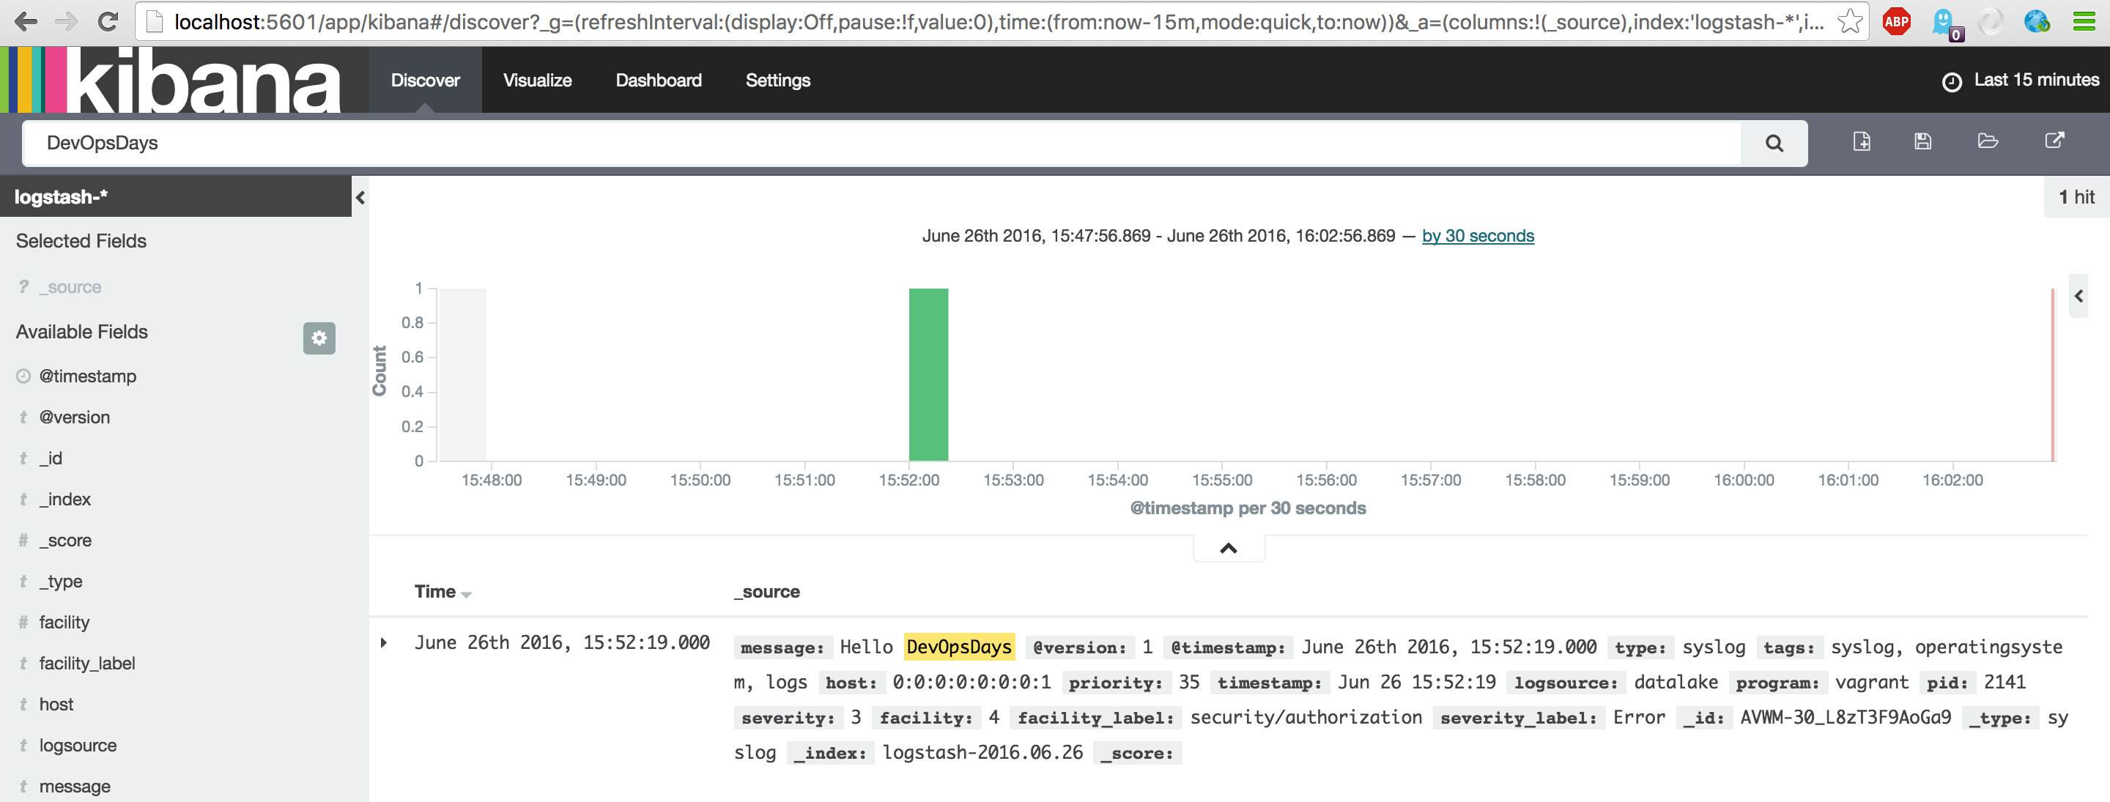Switch to the Visualize tab
The width and height of the screenshot is (2110, 802).
(536, 81)
